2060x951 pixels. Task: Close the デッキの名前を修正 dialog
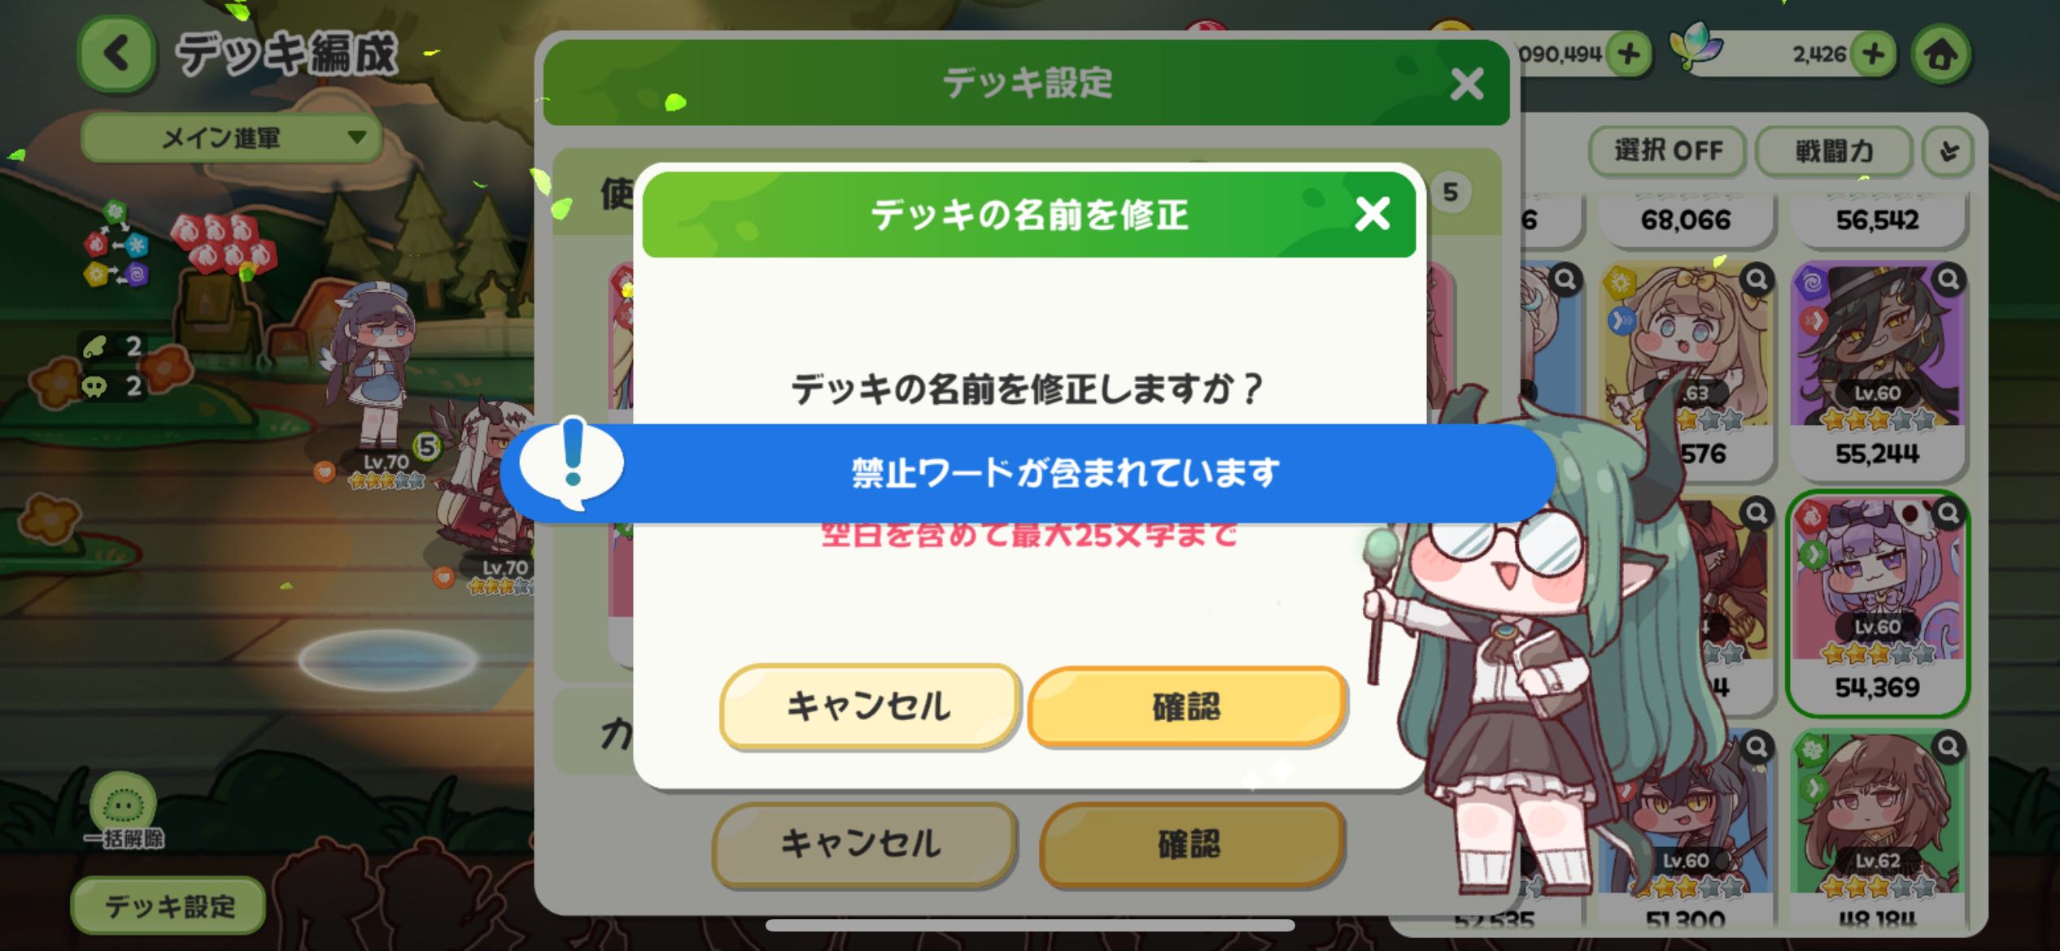1373,215
